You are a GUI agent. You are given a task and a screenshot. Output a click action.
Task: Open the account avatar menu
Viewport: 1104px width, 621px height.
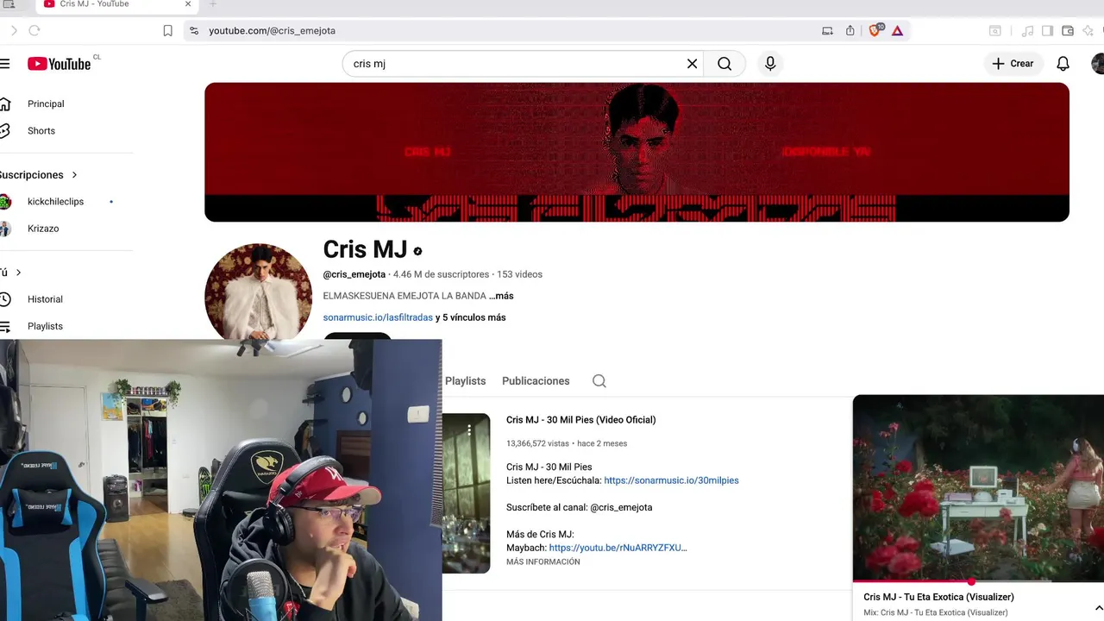(1097, 64)
